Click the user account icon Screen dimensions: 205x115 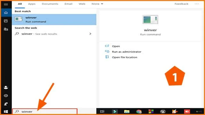click(x=6, y=87)
